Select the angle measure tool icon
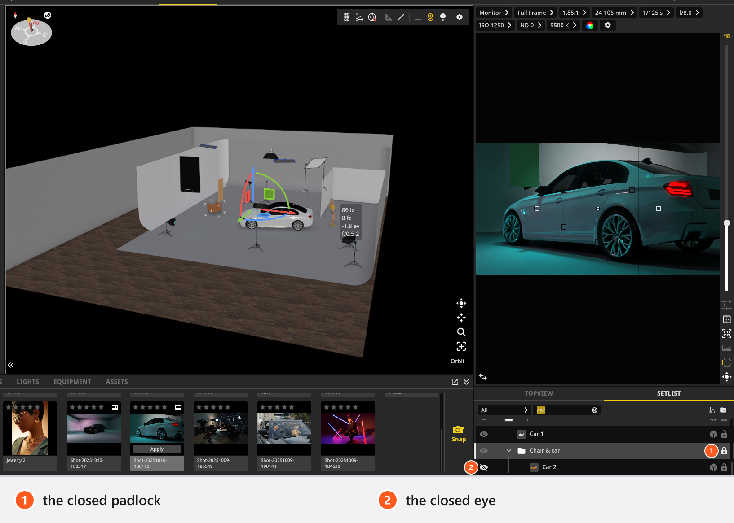The height and width of the screenshot is (523, 734). click(x=389, y=17)
